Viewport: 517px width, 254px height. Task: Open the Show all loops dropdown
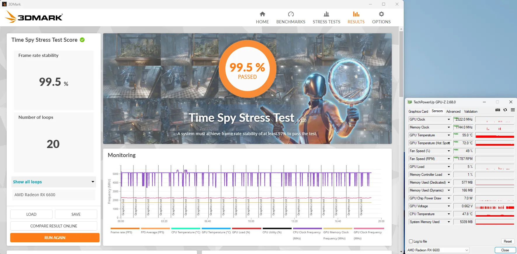point(54,182)
